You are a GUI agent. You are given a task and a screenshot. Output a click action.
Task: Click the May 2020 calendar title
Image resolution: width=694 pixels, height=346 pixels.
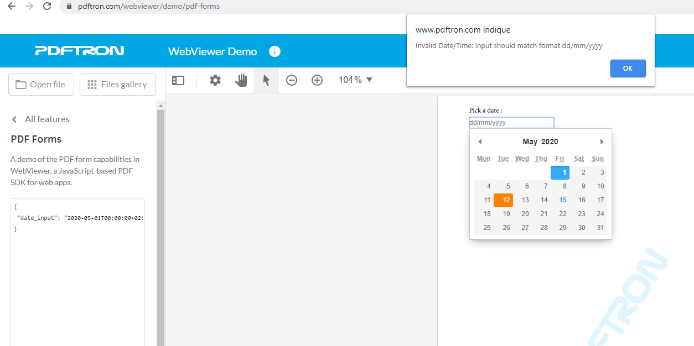click(540, 141)
